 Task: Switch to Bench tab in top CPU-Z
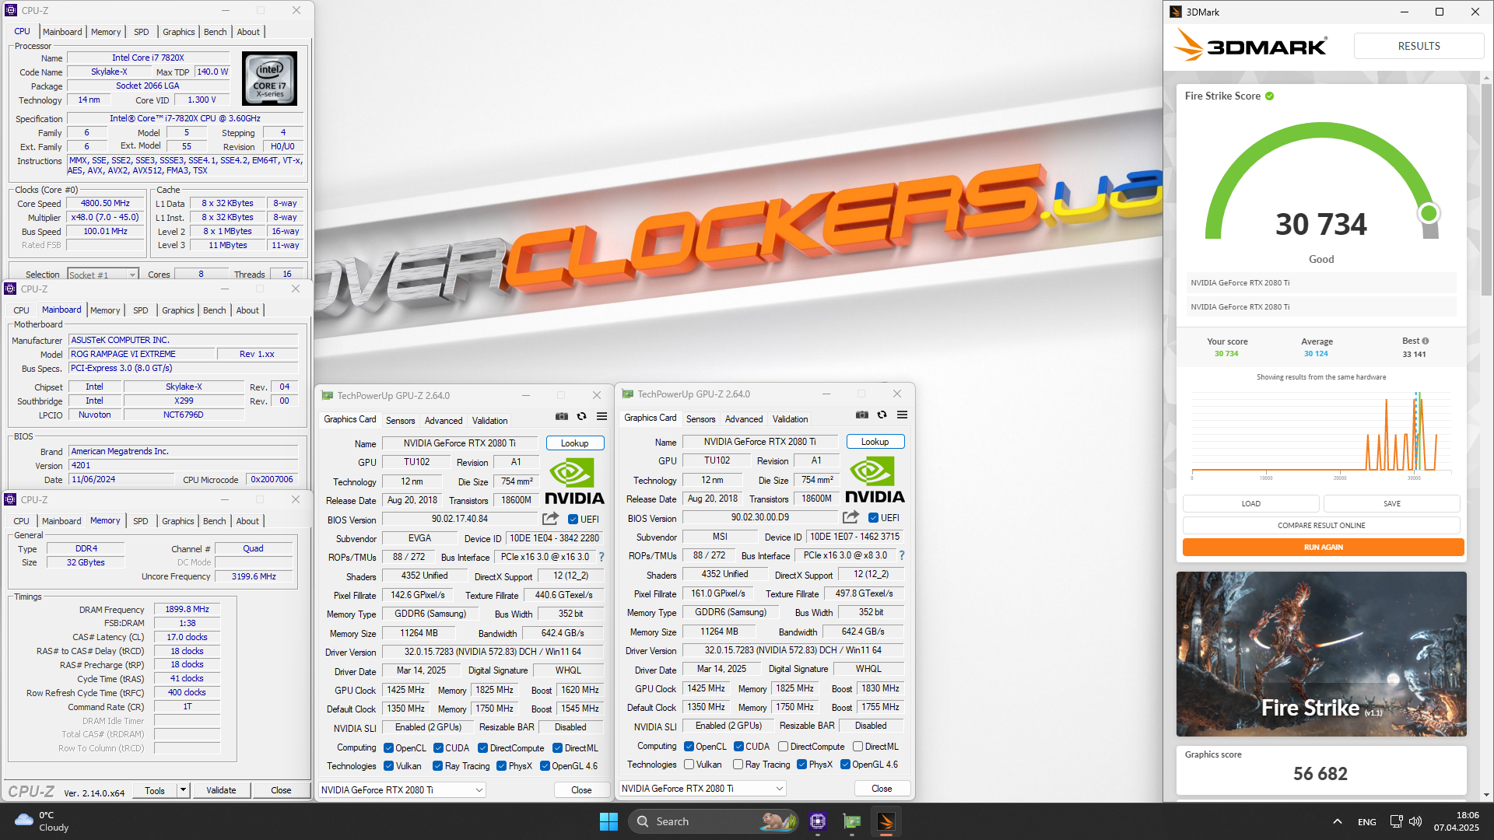[x=216, y=32]
